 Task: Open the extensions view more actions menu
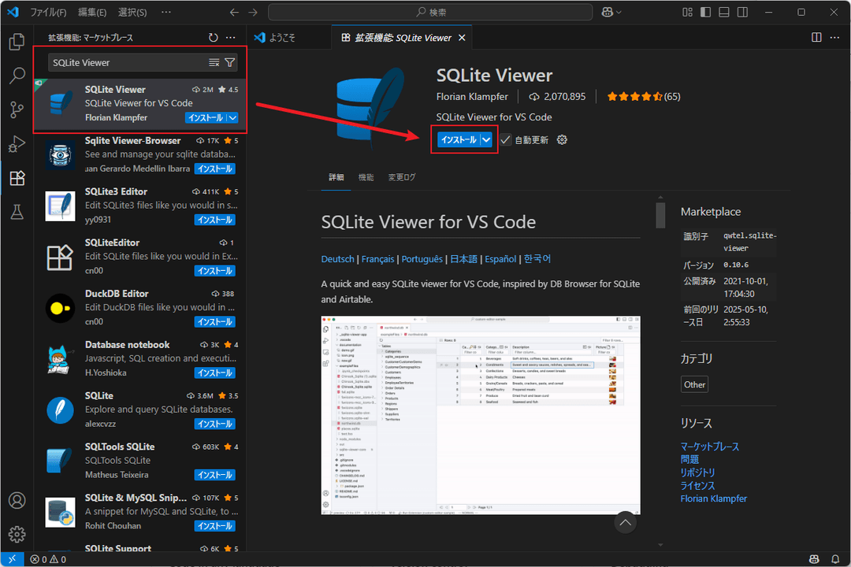tap(230, 37)
